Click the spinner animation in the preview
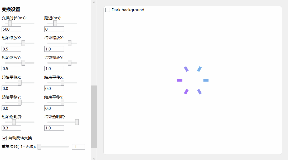 [193, 80]
